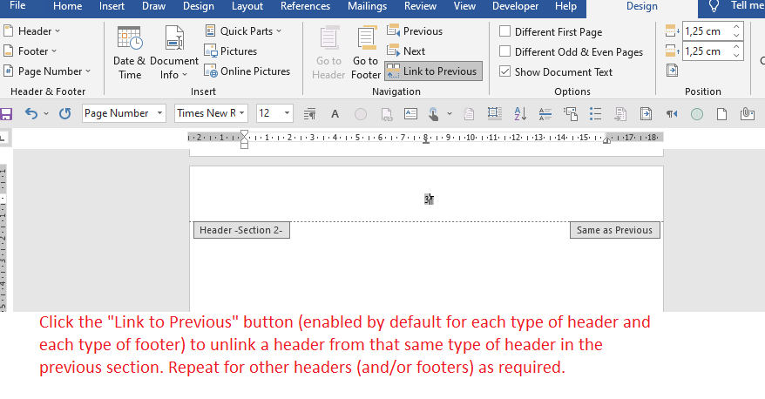Click the styles pane pilcrow icon in toolbar
The height and width of the screenshot is (399, 765).
pos(309,114)
